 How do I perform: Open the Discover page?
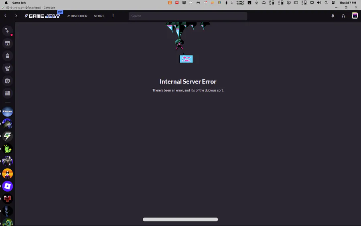[77, 16]
